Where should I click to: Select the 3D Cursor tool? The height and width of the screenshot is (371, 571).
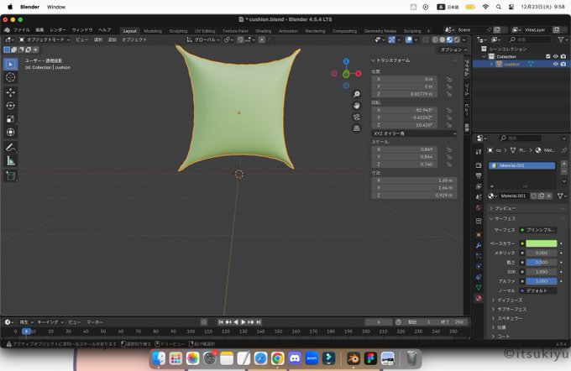(x=11, y=77)
